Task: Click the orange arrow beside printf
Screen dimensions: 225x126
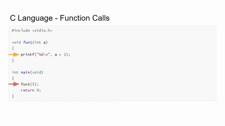Action: coord(14,55)
